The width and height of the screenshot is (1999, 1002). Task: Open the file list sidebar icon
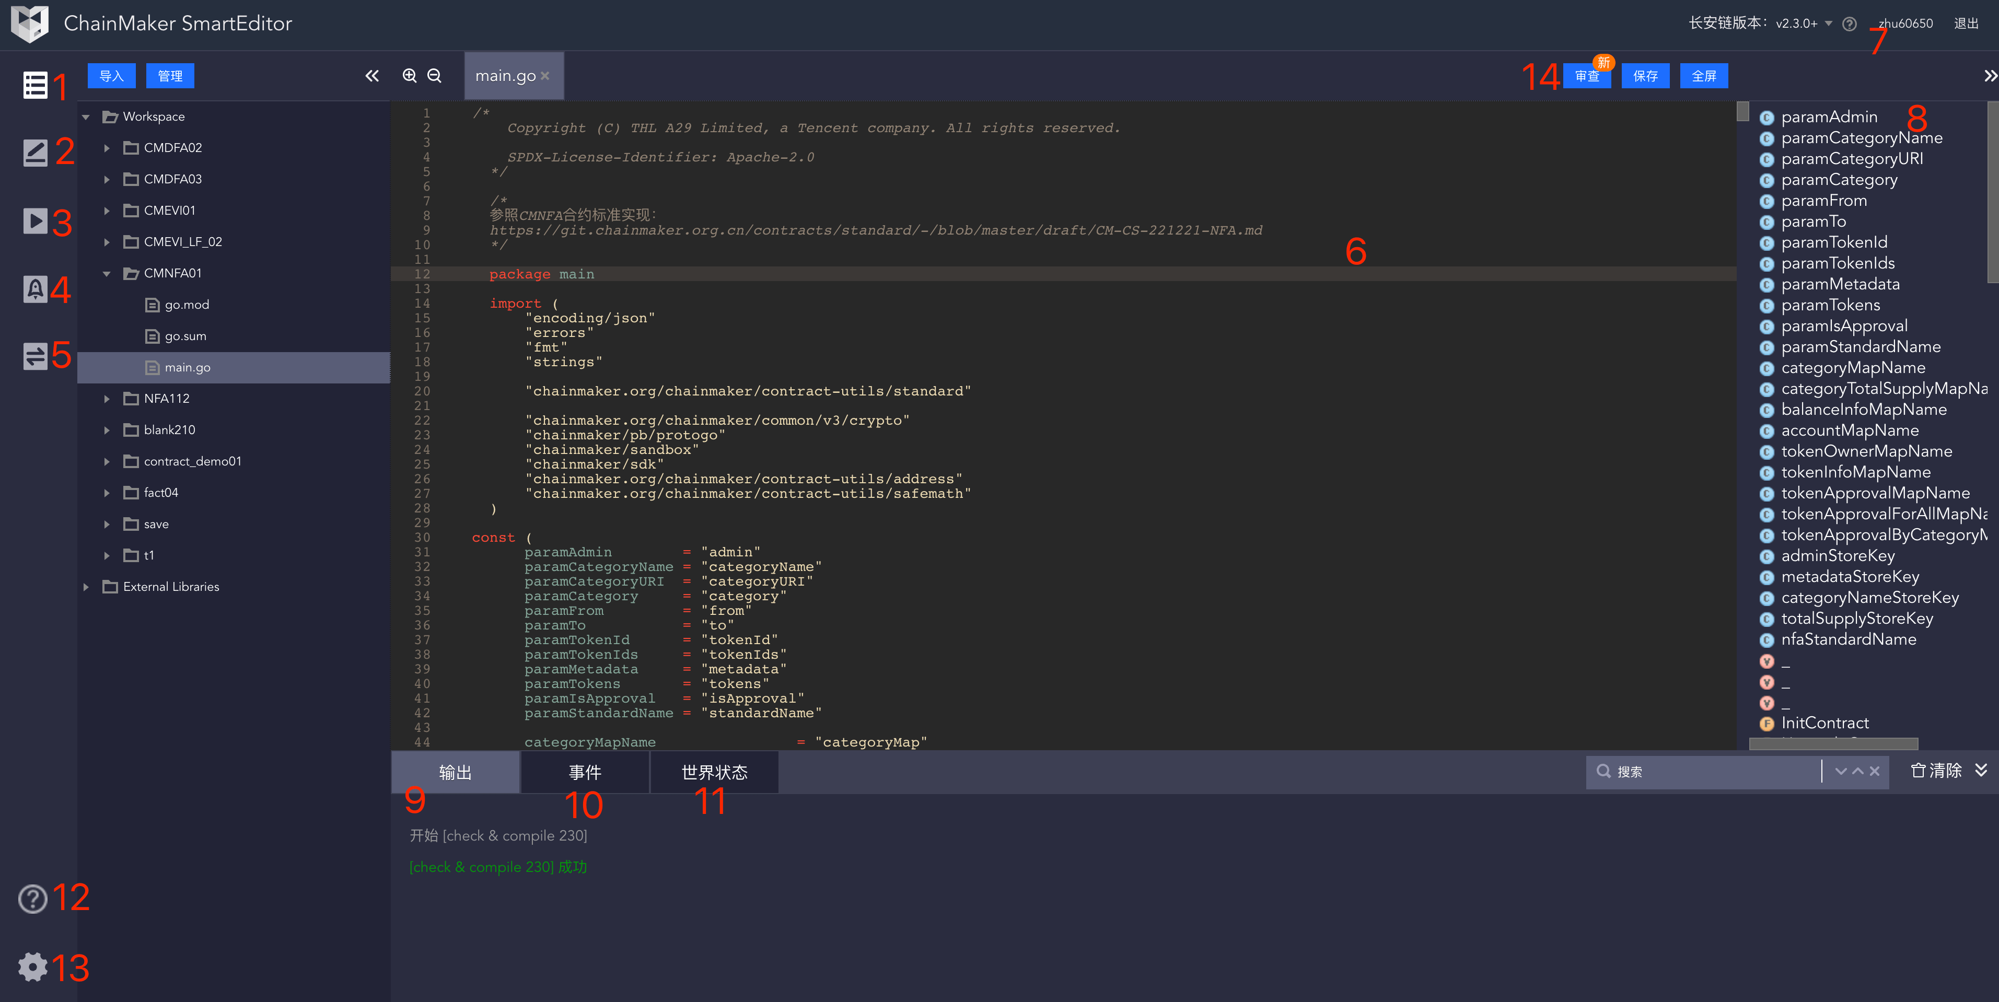pos(35,85)
